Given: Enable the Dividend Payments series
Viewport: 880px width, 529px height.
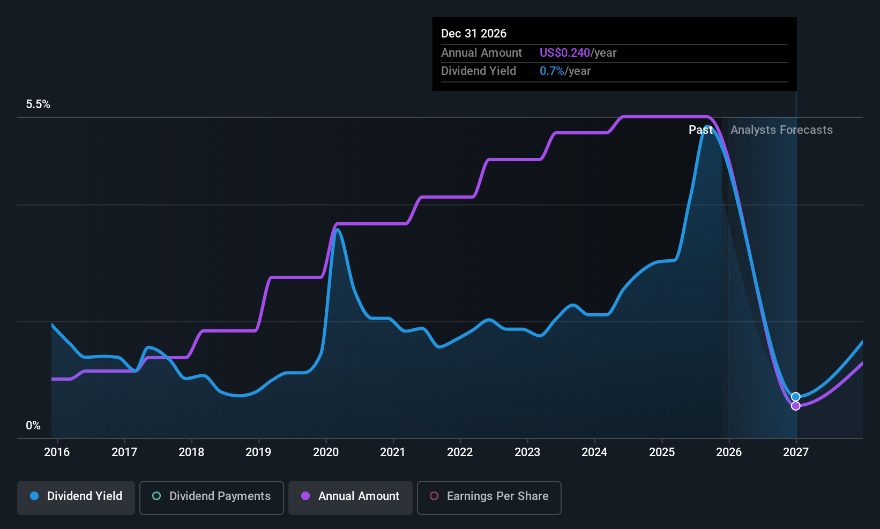Looking at the screenshot, I should (x=211, y=497).
